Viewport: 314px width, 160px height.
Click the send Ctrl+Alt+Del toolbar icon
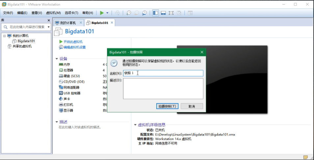click(x=118, y=13)
